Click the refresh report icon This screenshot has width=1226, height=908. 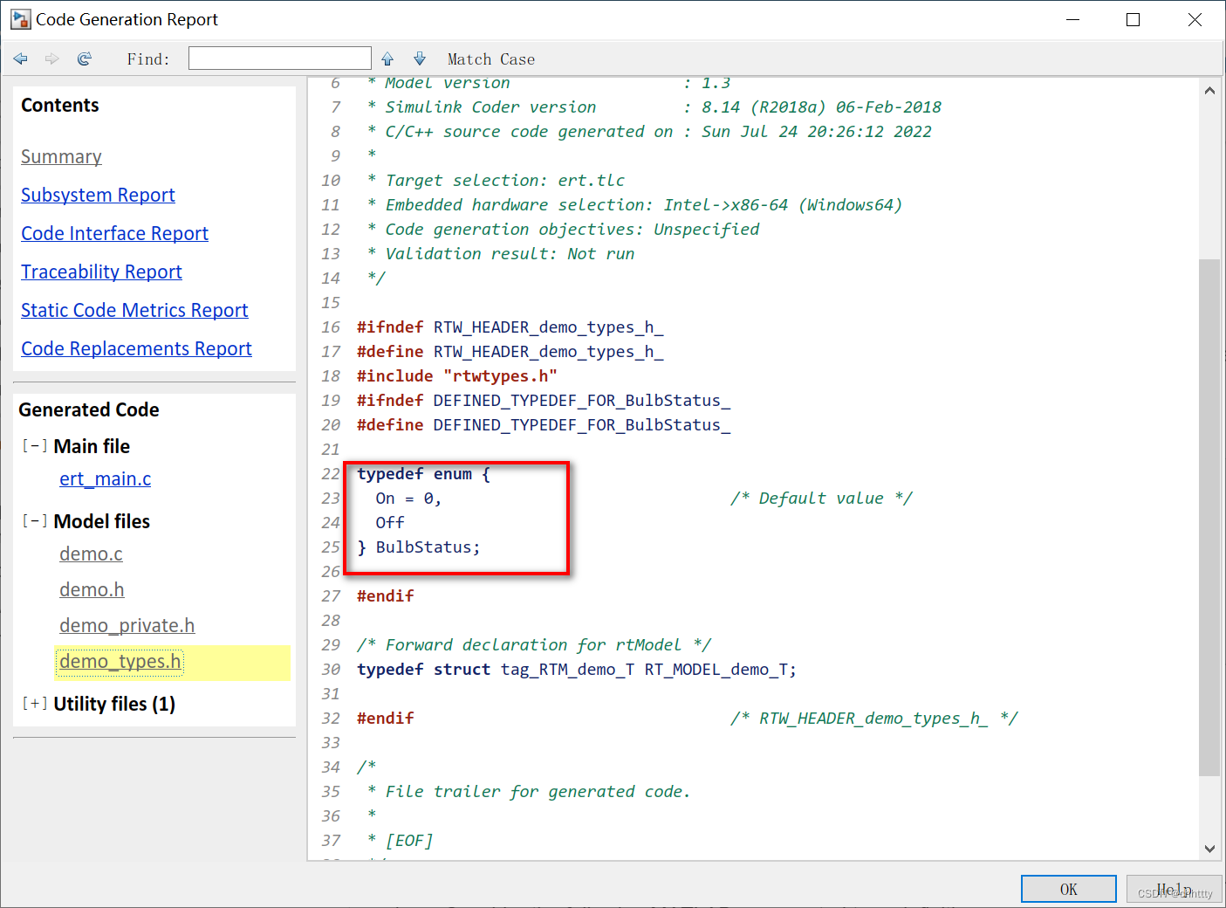[x=85, y=58]
